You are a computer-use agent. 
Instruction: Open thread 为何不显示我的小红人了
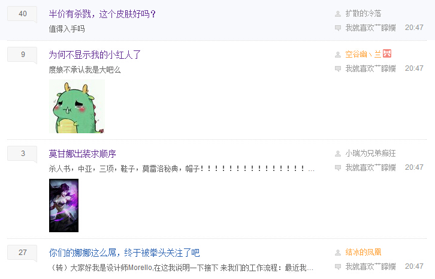click(x=95, y=55)
